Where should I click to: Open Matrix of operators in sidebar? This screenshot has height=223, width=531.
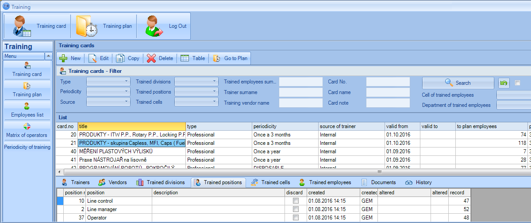point(27,130)
